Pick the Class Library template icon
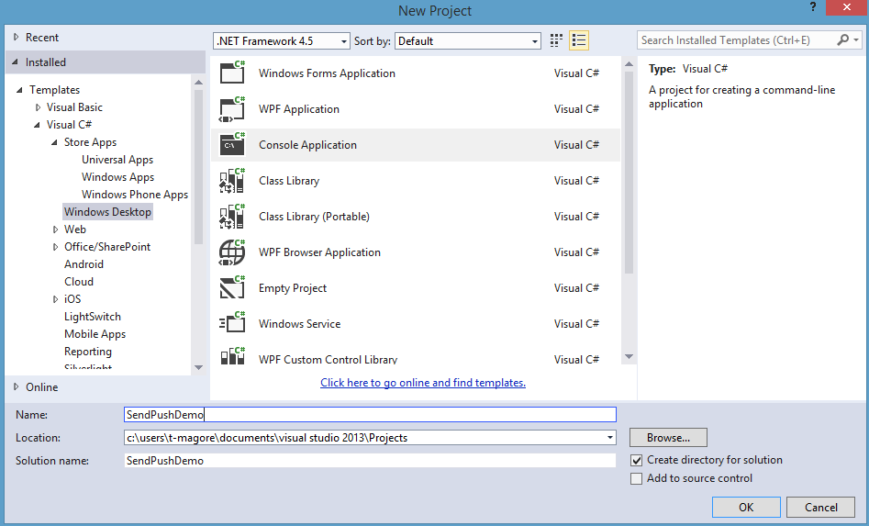869x526 pixels. (x=232, y=180)
